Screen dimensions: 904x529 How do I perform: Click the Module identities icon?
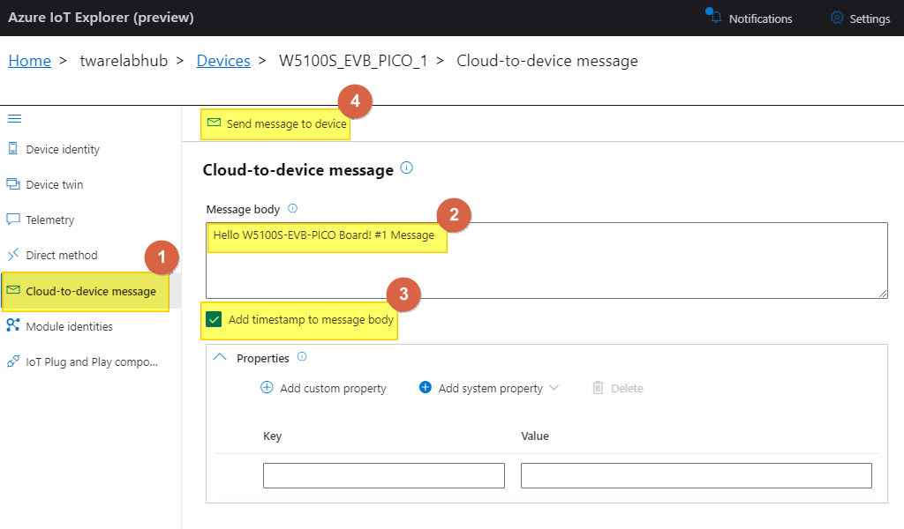click(x=12, y=324)
